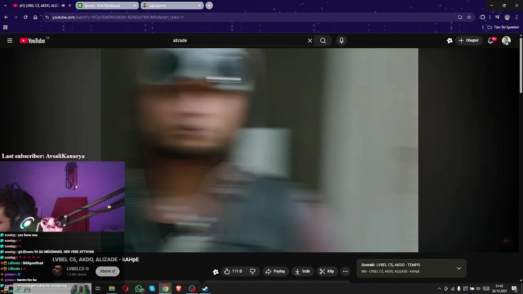This screenshot has height=294, width=523.
Task: Like the video with thumbs up
Action: click(233, 271)
